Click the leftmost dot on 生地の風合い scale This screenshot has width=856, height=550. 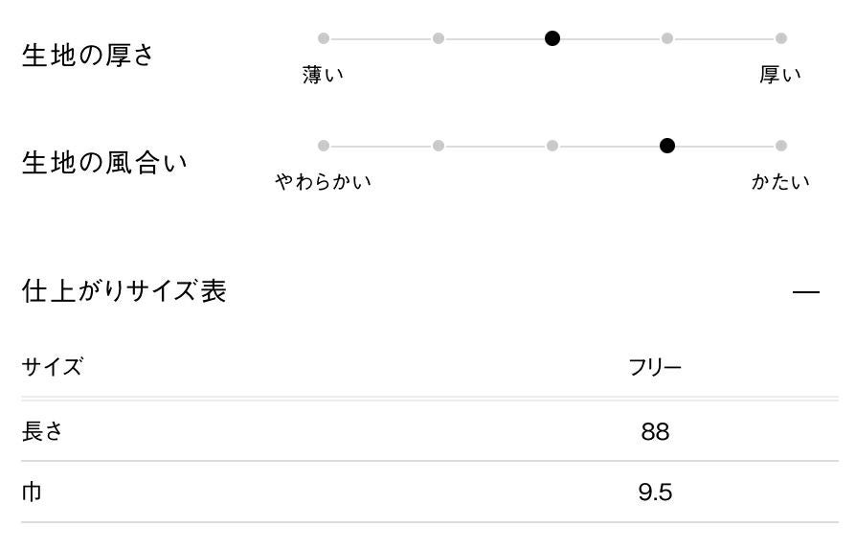pyautogui.click(x=324, y=146)
